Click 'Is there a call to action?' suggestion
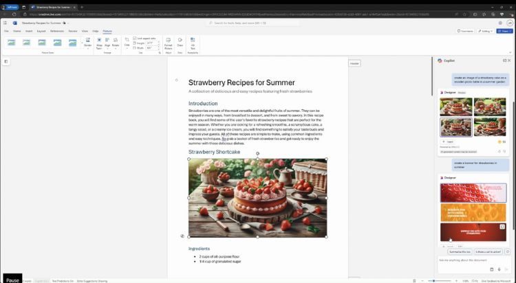The image size is (516, 283). click(x=488, y=252)
